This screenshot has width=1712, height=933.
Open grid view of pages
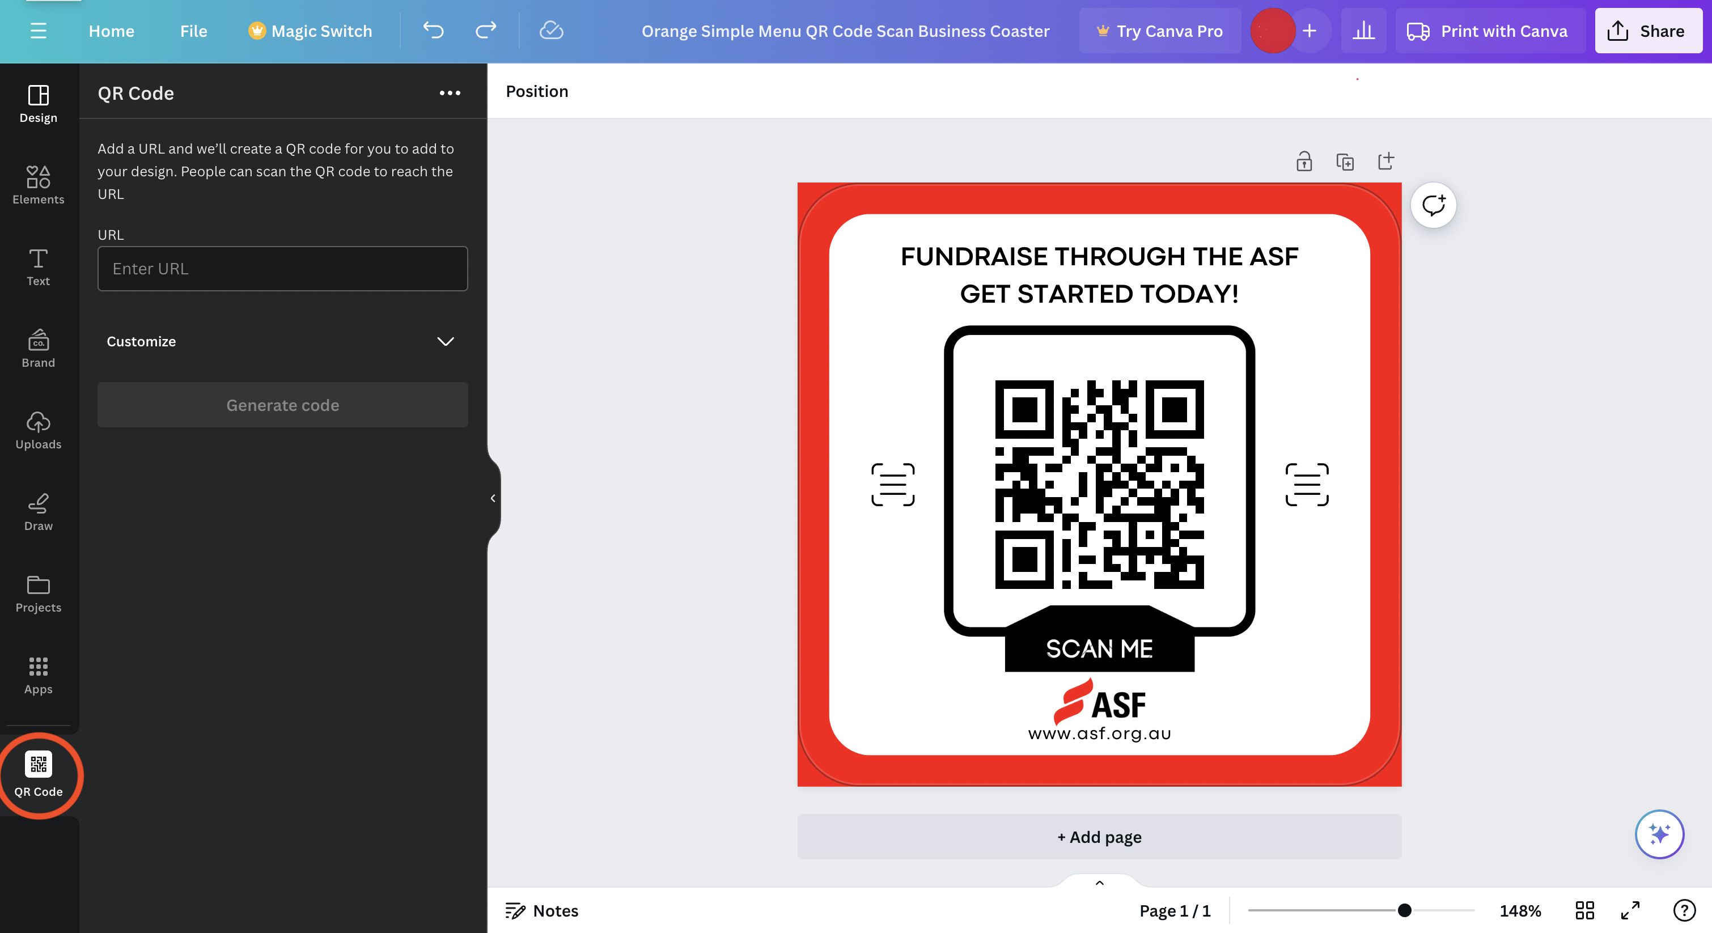1585,910
